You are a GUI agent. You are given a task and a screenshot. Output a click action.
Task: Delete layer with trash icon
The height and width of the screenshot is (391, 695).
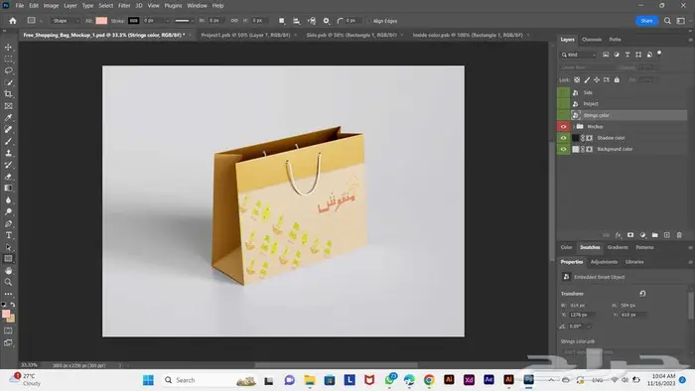tap(679, 235)
